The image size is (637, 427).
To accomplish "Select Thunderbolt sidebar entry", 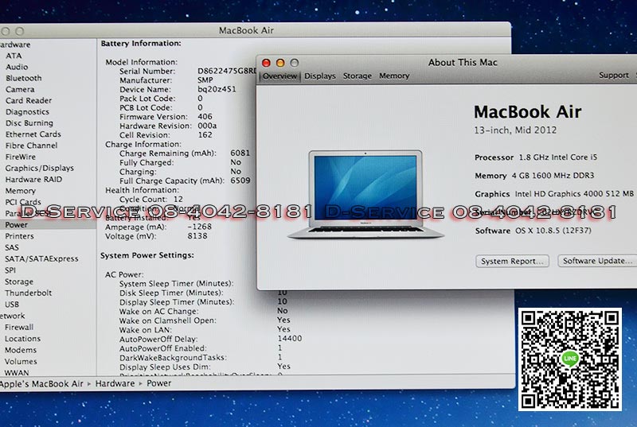I will point(28,293).
